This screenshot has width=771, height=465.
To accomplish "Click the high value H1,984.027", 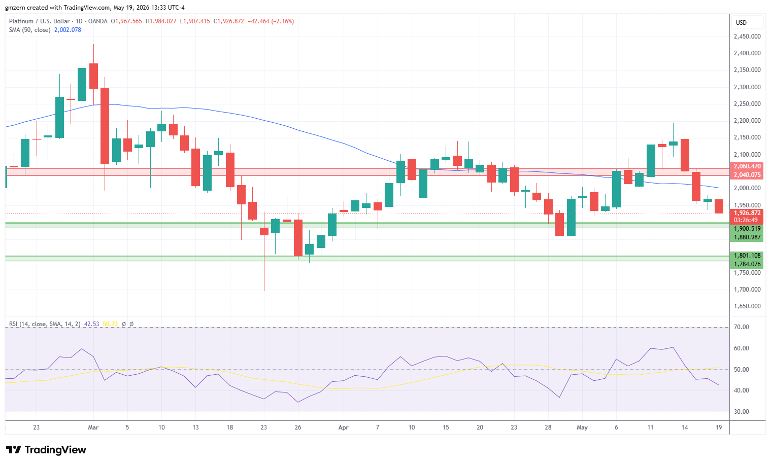I will point(161,21).
